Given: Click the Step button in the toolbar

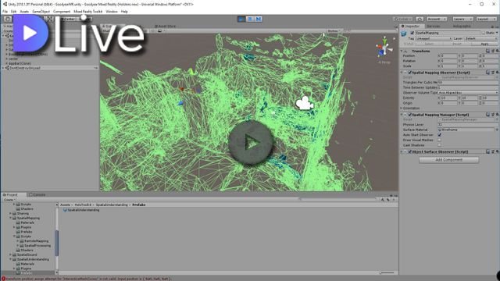Looking at the screenshot, I should coord(259,19).
